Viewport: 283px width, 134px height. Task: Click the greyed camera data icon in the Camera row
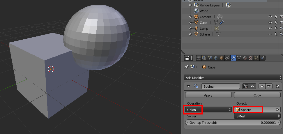click(x=220, y=17)
